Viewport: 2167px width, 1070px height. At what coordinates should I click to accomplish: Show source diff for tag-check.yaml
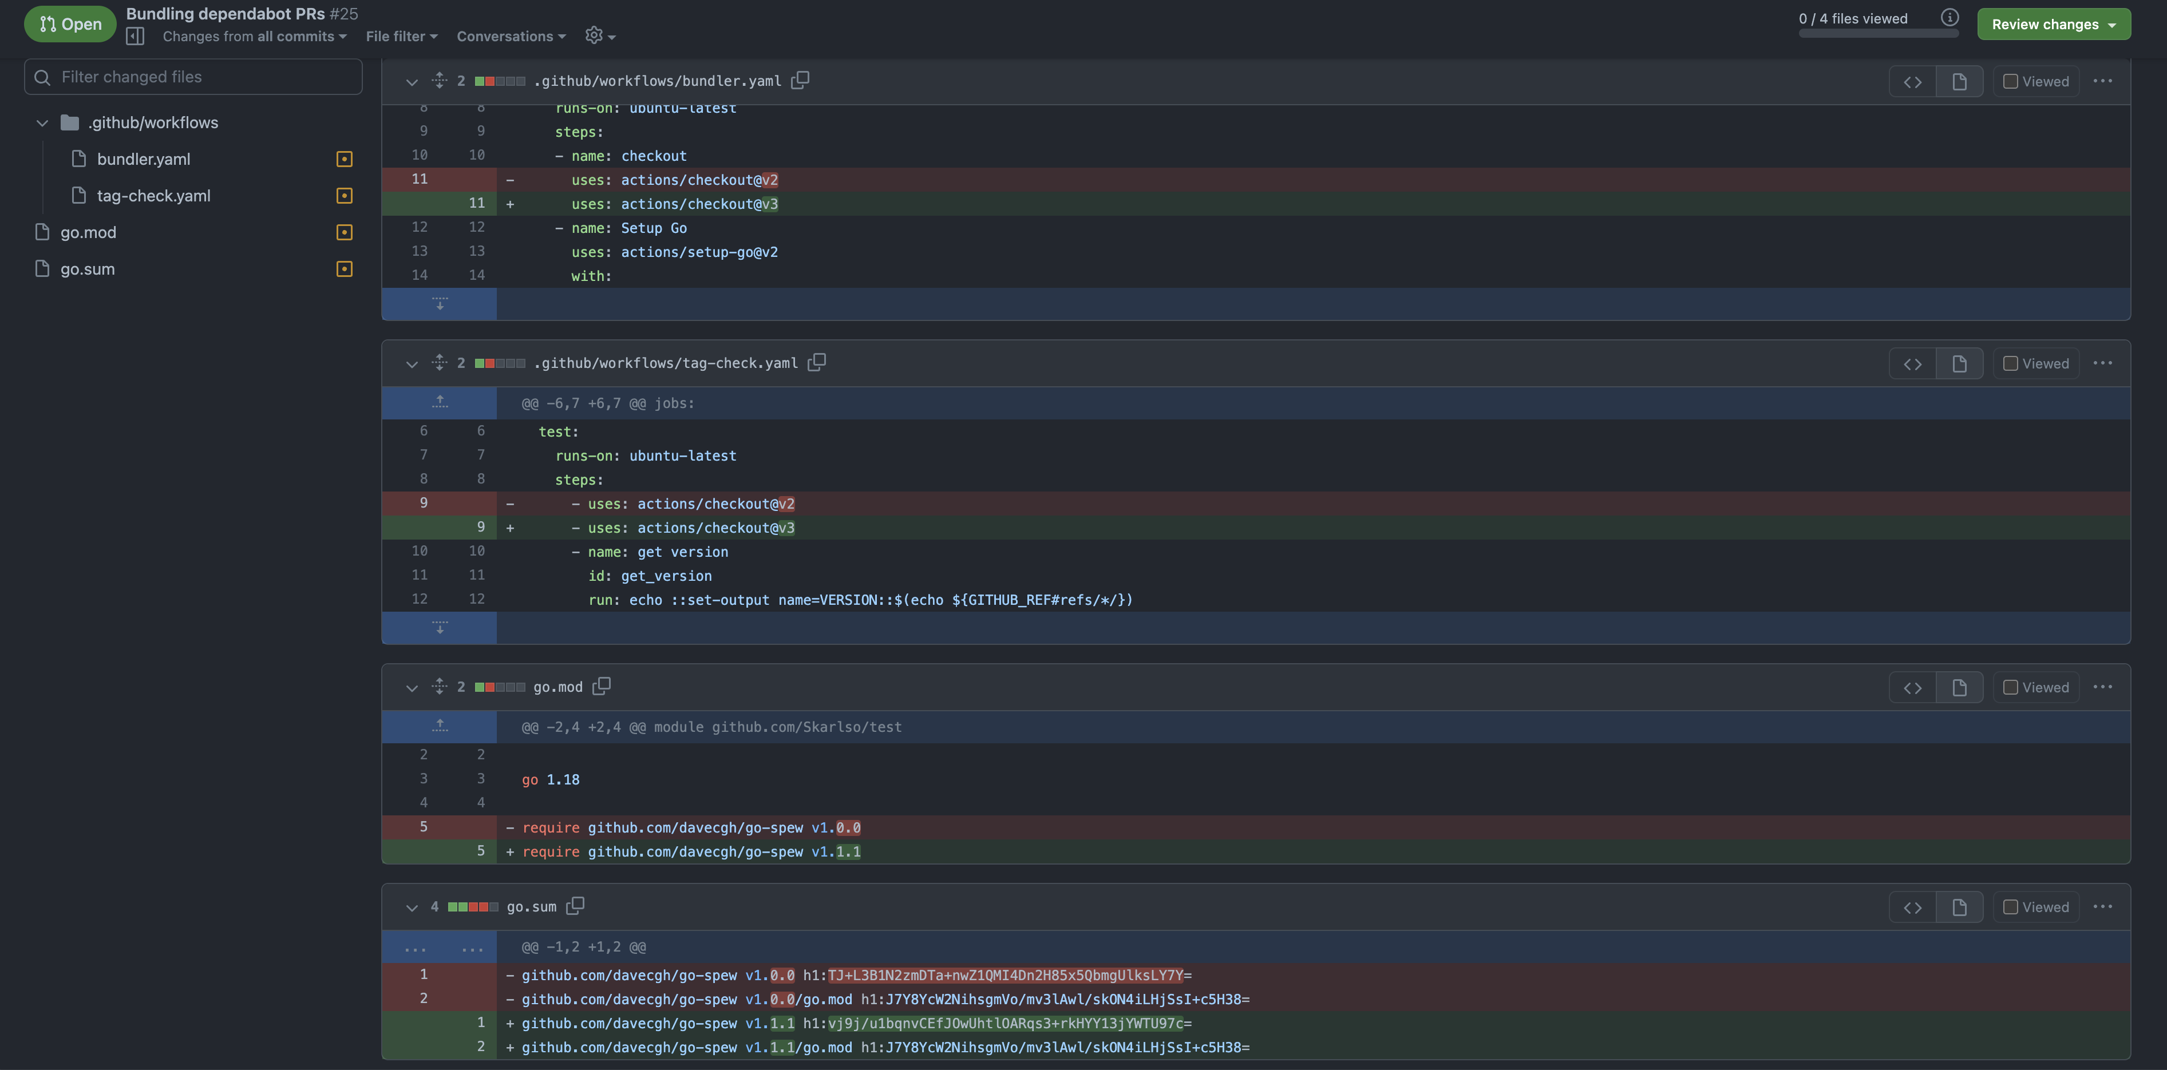click(1912, 363)
